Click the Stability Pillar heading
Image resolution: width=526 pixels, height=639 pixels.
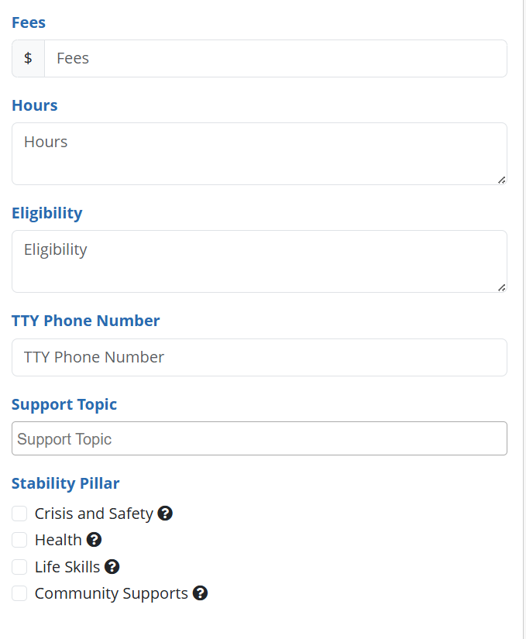click(66, 483)
